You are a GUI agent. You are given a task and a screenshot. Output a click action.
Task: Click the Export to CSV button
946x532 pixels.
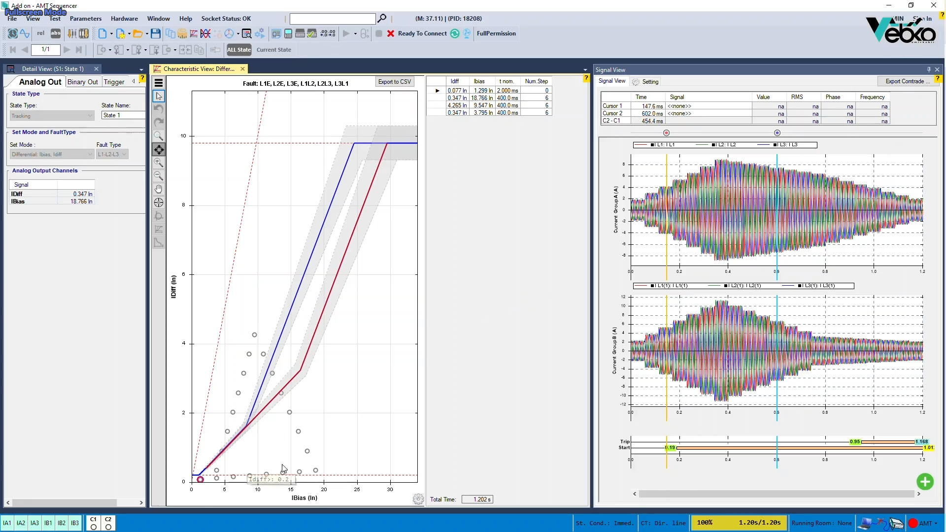click(394, 82)
